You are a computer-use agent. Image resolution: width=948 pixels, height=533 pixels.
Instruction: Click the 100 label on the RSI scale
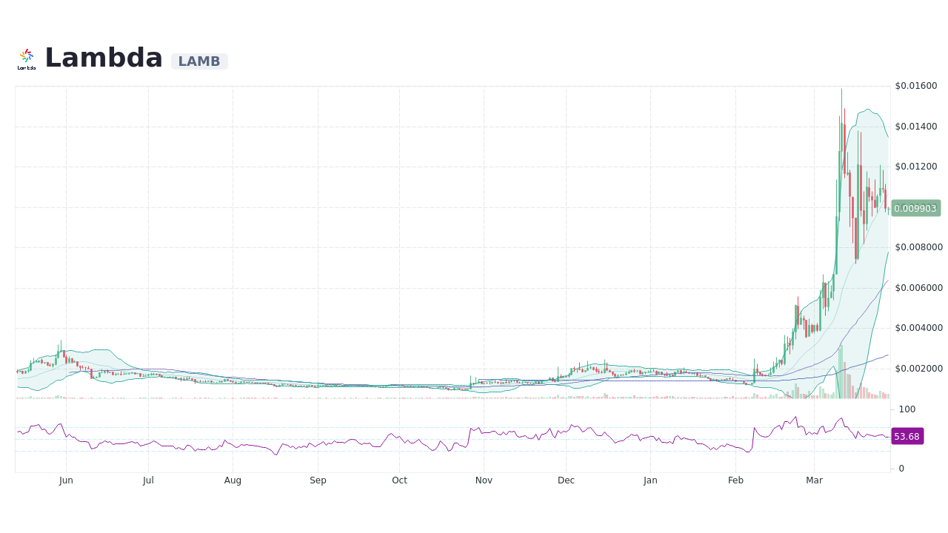coord(906,409)
